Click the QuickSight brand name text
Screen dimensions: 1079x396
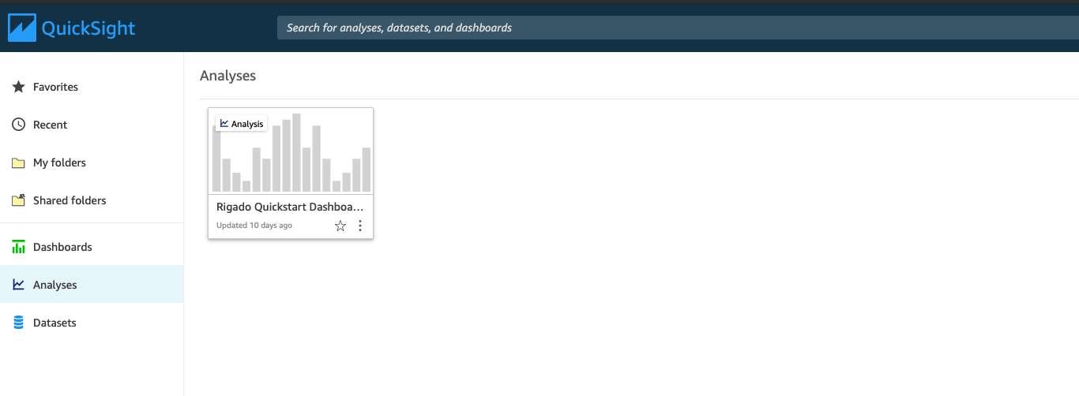coord(88,28)
